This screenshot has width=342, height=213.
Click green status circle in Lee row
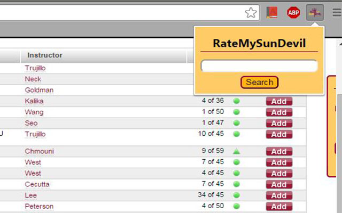[236, 195]
